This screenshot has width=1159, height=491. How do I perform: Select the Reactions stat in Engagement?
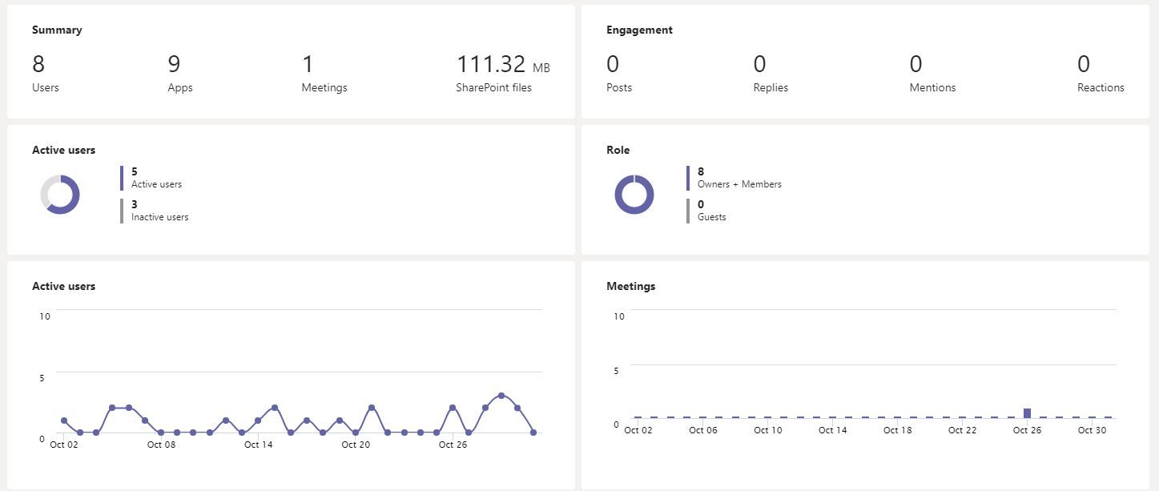point(1083,65)
